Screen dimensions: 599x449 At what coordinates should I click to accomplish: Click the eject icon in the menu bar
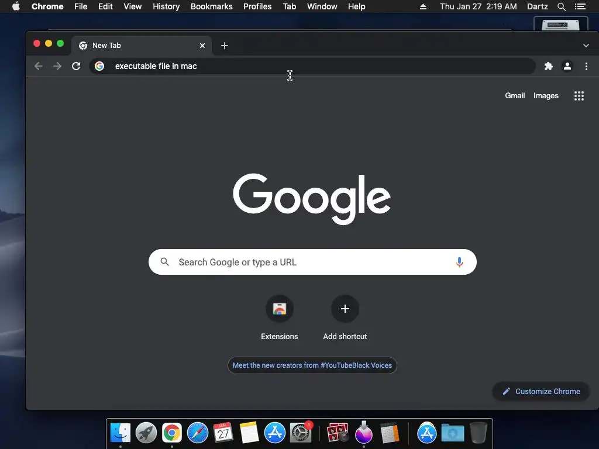point(423,6)
